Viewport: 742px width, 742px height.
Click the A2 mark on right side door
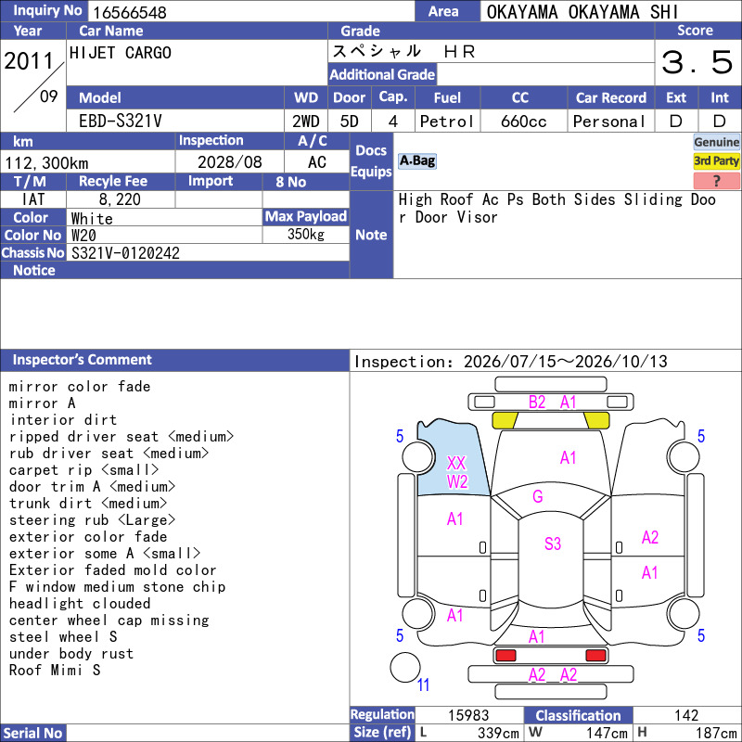click(650, 537)
